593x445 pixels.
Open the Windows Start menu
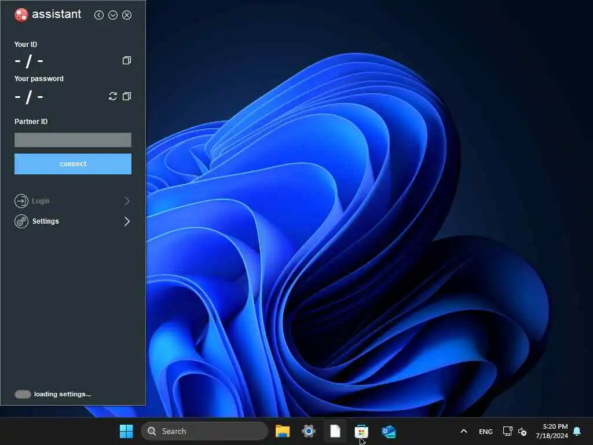(x=126, y=431)
